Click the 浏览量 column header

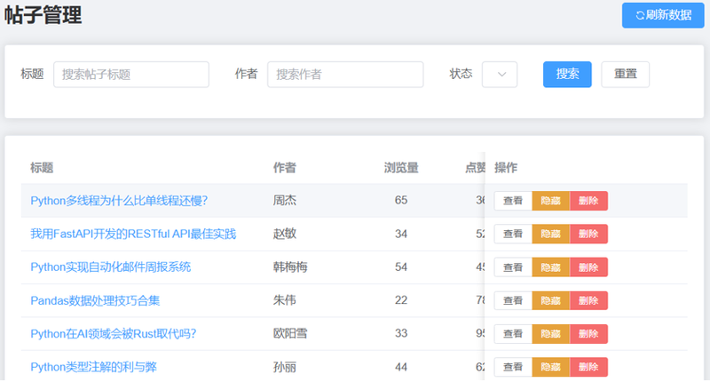pos(401,168)
